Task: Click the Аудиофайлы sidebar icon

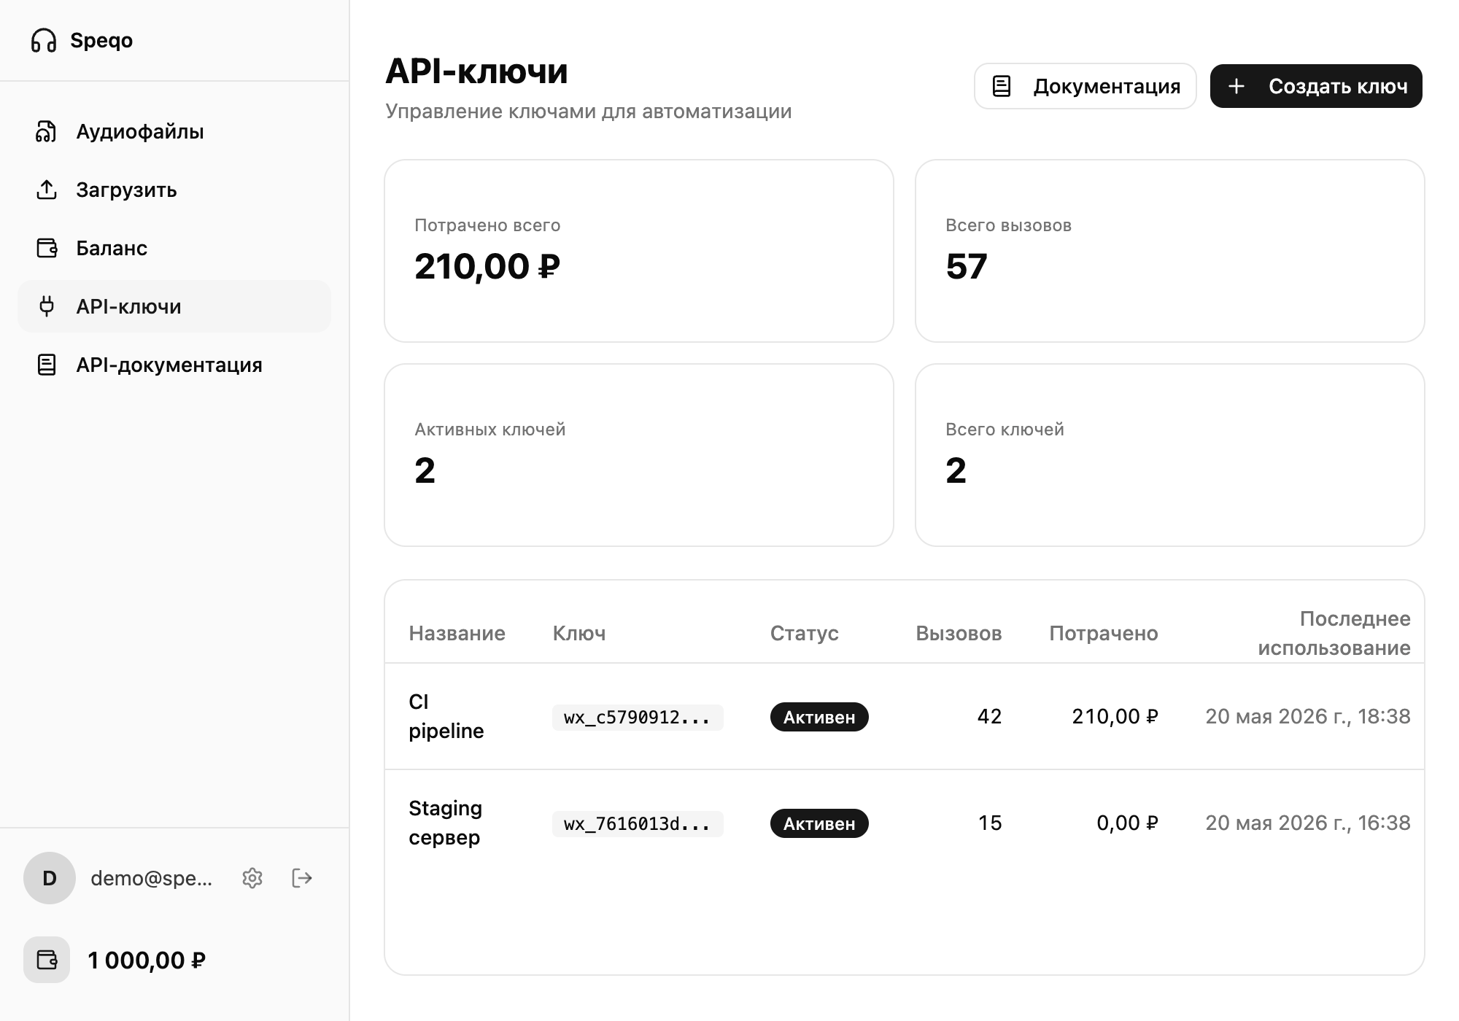Action: [x=46, y=131]
